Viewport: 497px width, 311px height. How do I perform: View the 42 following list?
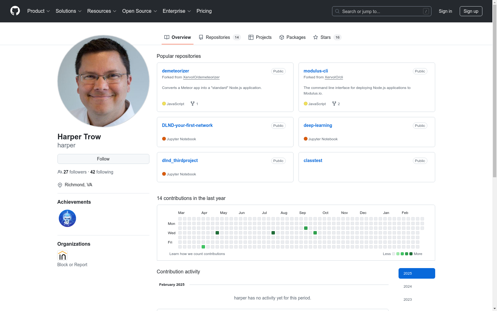102,172
